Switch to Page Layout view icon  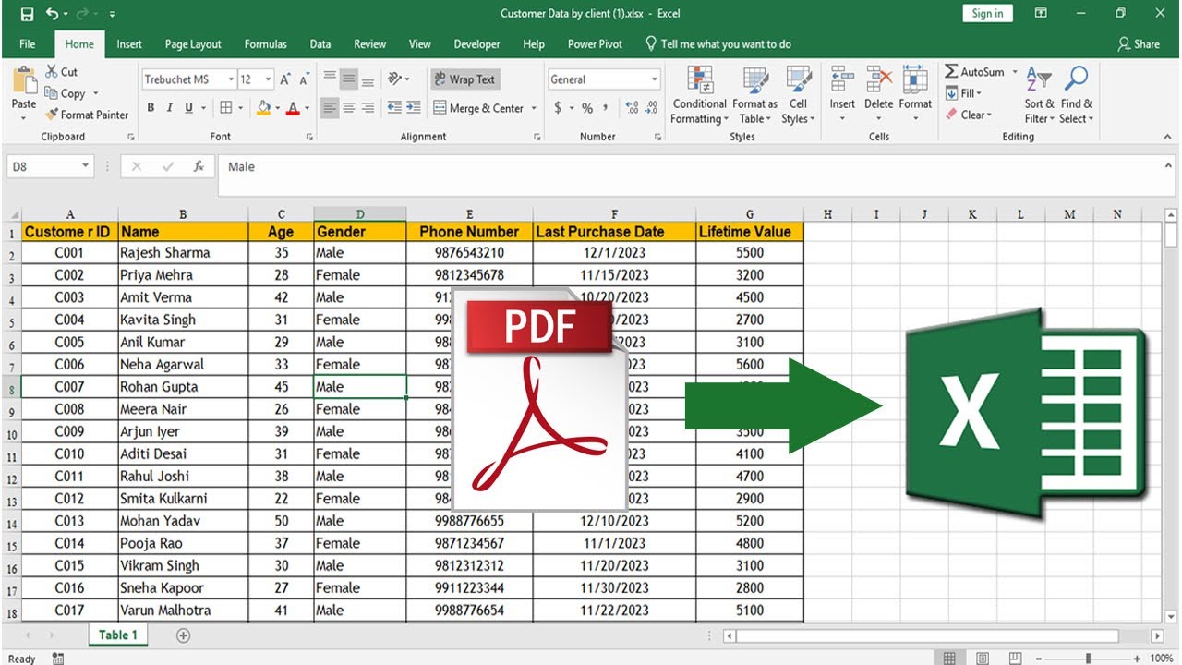(x=983, y=659)
